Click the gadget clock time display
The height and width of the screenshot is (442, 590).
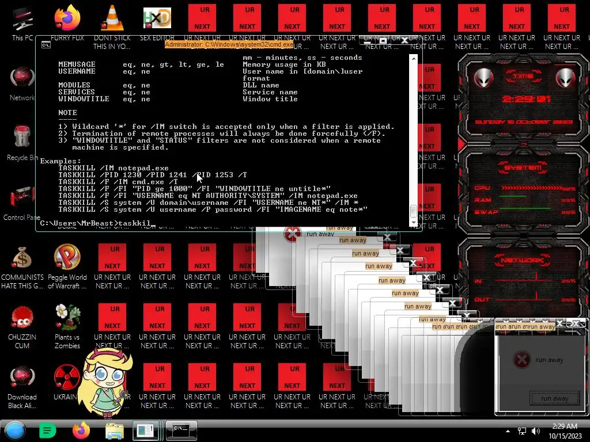click(x=526, y=99)
